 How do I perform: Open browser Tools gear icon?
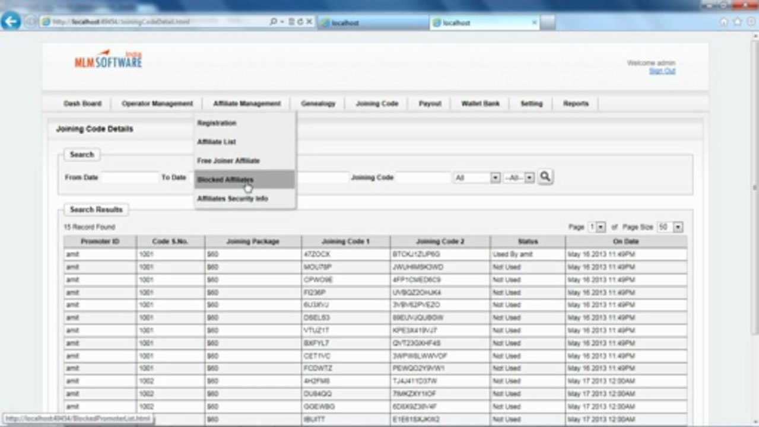coord(750,22)
